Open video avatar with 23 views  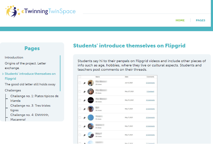[91, 83]
